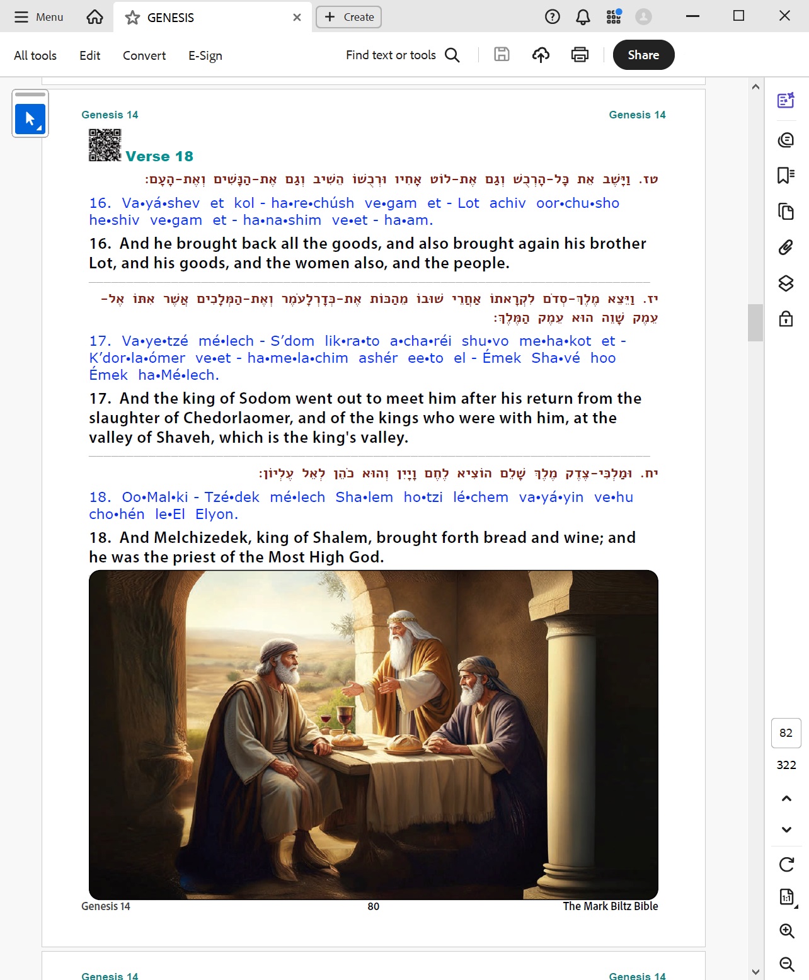Click the Share button
Image resolution: width=809 pixels, height=980 pixels.
(643, 55)
